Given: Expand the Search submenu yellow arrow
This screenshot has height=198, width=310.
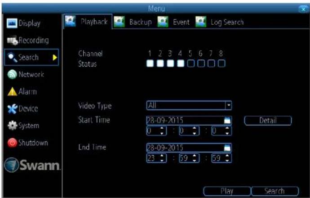Looking at the screenshot, I should click(x=55, y=58).
